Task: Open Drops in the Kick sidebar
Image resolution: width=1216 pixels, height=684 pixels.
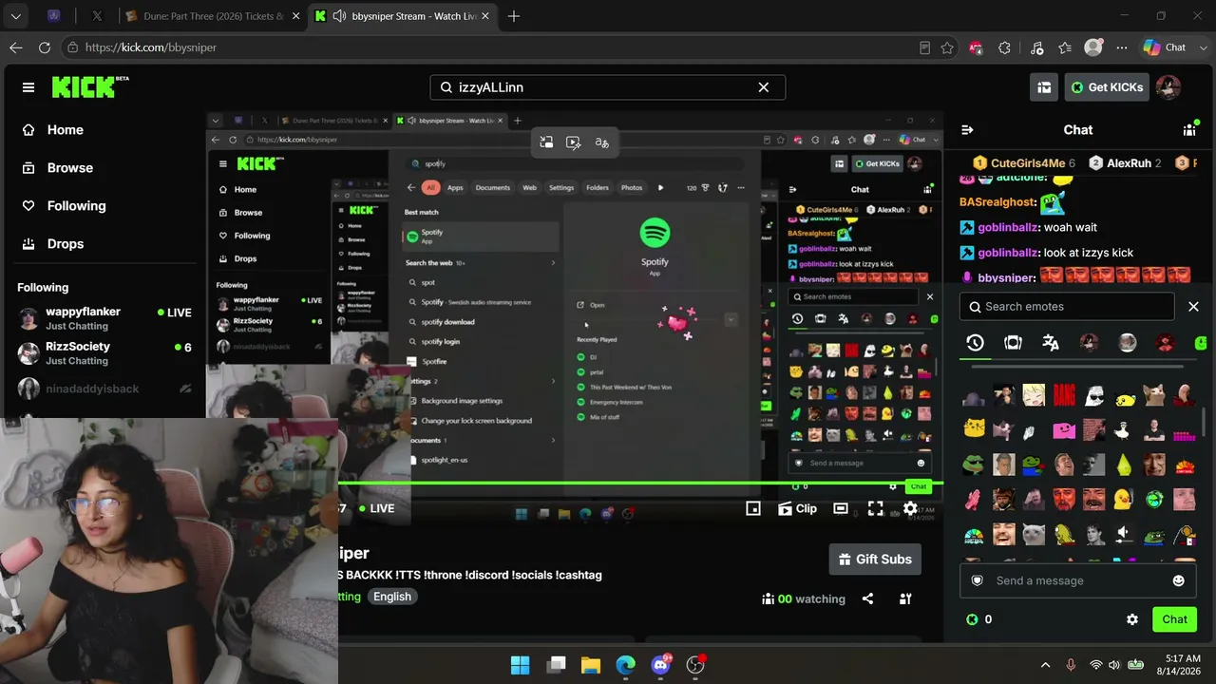Action: 52,244
